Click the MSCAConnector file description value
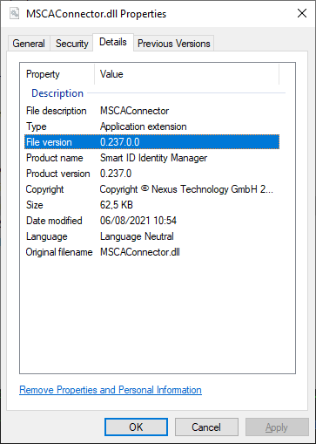Screen dimensions: 316x444 tap(134, 111)
